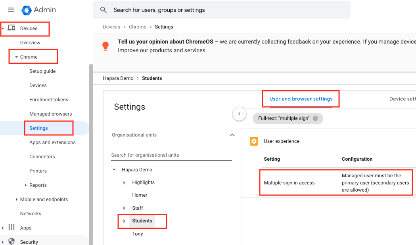416x245 pixels.
Task: Click the Configuration column header
Action: (x=357, y=159)
